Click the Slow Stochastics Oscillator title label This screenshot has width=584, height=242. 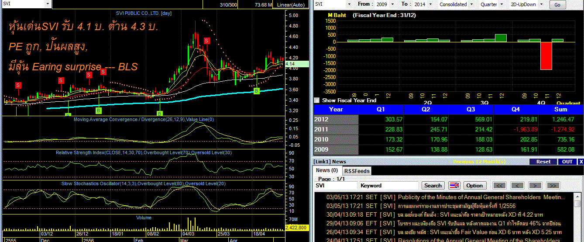(x=144, y=183)
